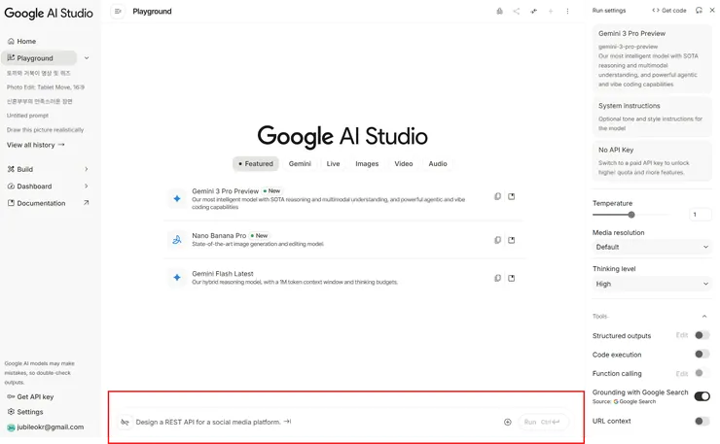The height and width of the screenshot is (444, 720).
Task: Go to Home in the sidebar
Action: 26,41
